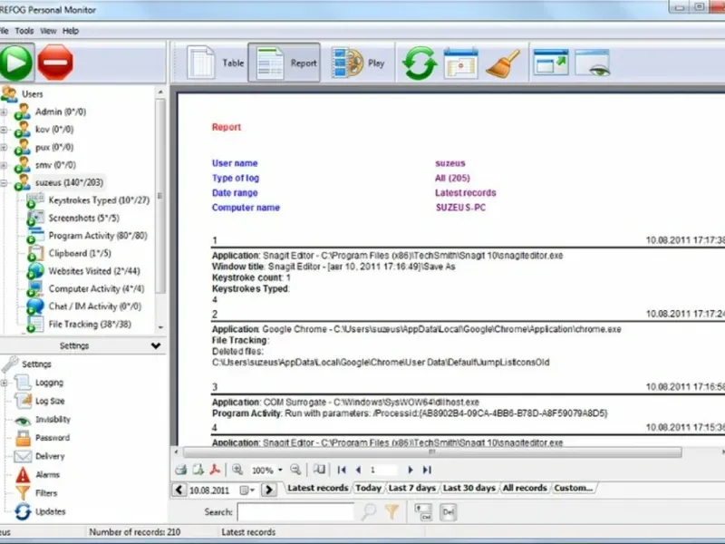Screen dimensions: 725x544
Task: Go to last report page
Action: click(427, 470)
